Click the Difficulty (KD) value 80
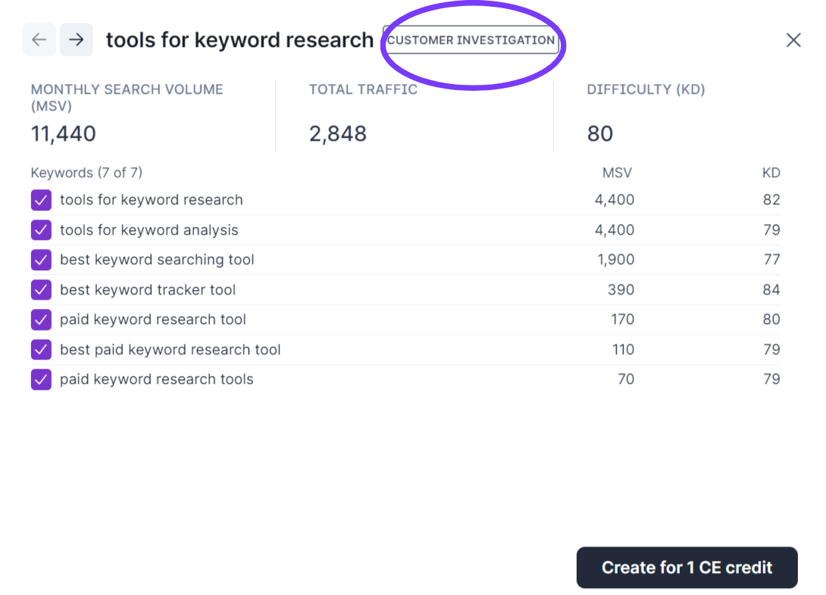This screenshot has width=826, height=595. [599, 134]
